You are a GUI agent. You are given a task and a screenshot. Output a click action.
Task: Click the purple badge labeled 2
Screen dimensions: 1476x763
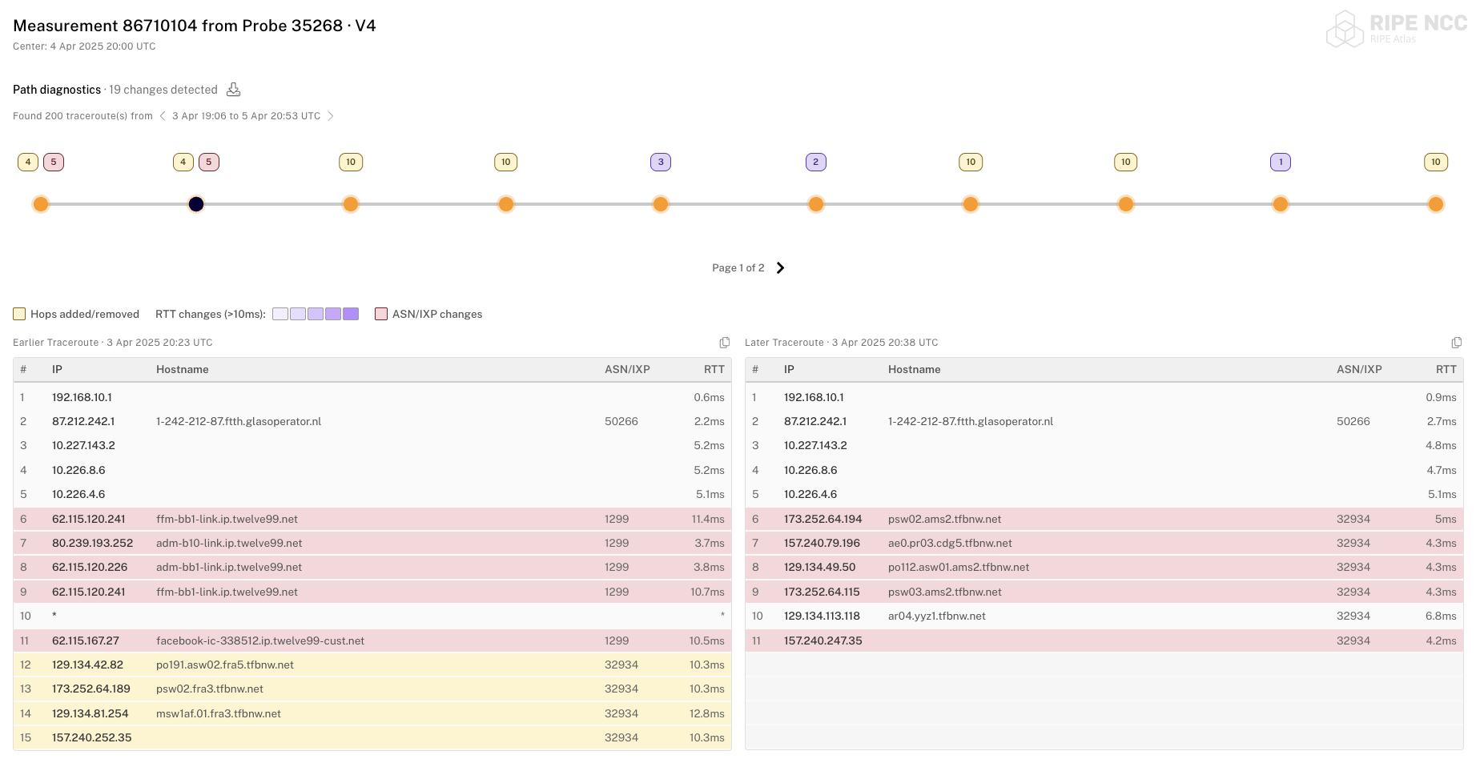click(x=815, y=163)
